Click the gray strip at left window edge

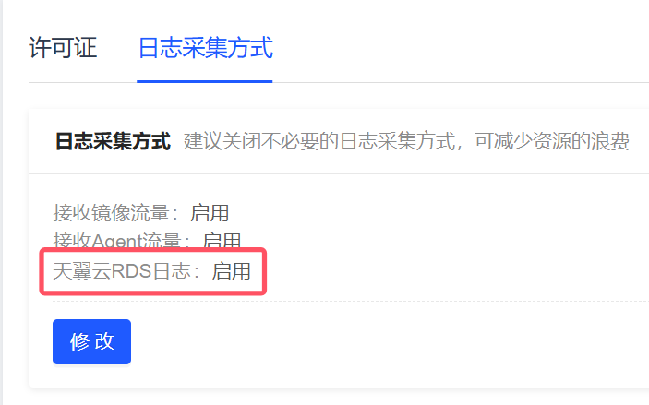coord(1,202)
